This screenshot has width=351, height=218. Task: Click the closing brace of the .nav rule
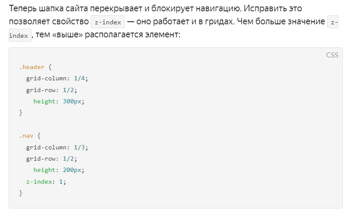click(x=20, y=193)
